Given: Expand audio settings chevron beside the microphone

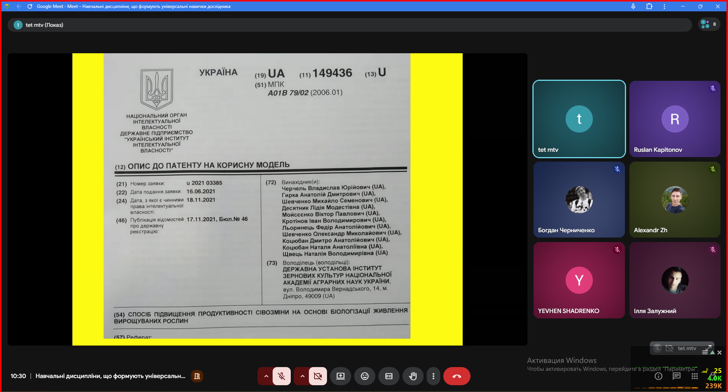Looking at the screenshot, I should [266, 376].
